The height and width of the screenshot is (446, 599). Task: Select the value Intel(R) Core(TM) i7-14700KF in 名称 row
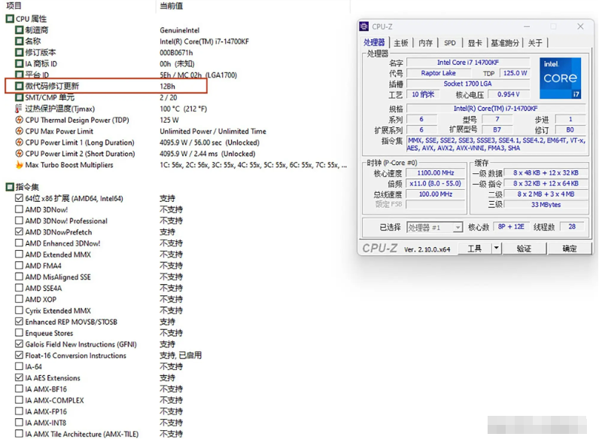[x=204, y=41]
